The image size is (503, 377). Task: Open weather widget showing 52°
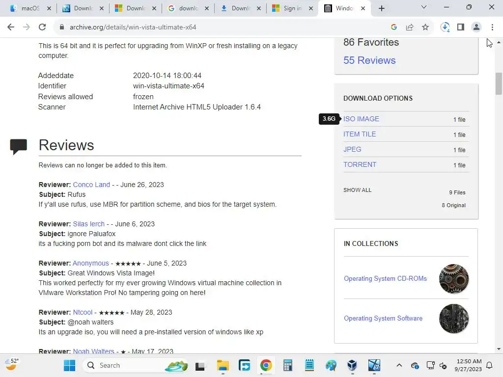12,365
